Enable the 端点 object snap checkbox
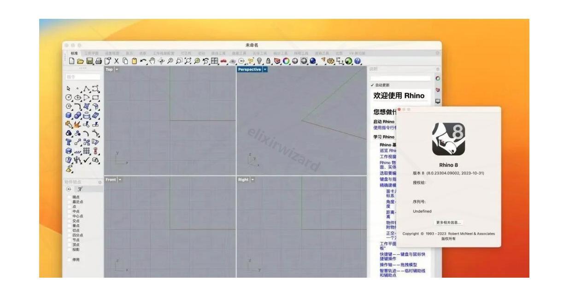The width and height of the screenshot is (569, 297). point(70,197)
